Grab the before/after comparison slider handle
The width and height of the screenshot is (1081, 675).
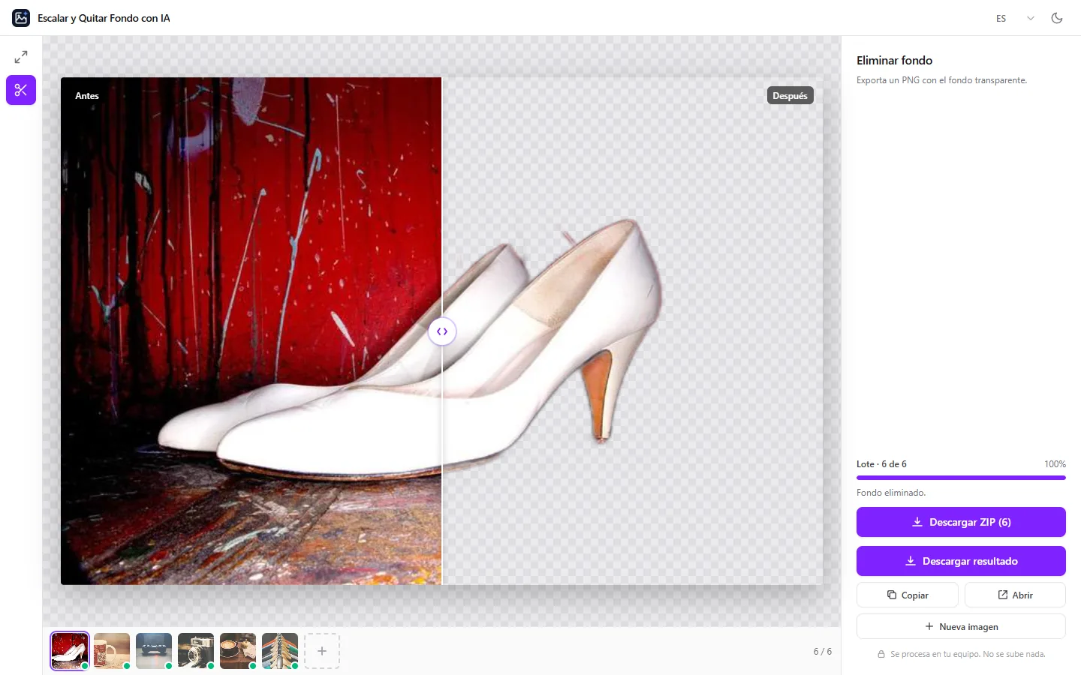442,331
